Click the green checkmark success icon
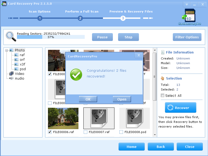 (76, 75)
